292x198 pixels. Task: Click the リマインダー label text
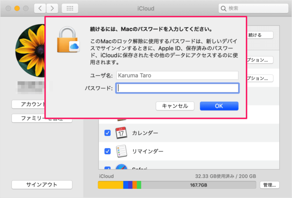(x=148, y=151)
